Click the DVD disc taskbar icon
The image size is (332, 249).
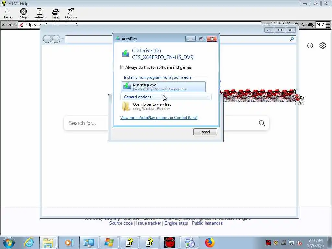click(189, 243)
